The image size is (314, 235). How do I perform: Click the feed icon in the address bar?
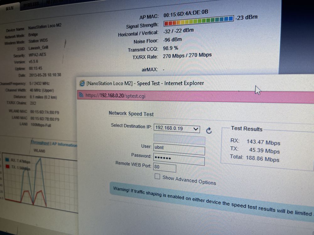point(81,95)
